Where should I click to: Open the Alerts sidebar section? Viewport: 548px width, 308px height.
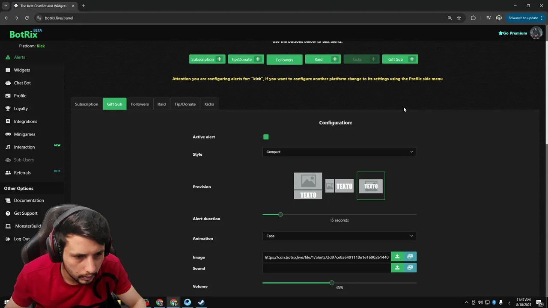[19, 57]
